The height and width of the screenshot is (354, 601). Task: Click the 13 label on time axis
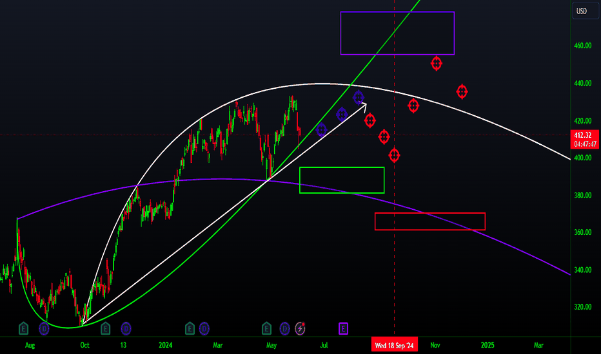coord(123,345)
